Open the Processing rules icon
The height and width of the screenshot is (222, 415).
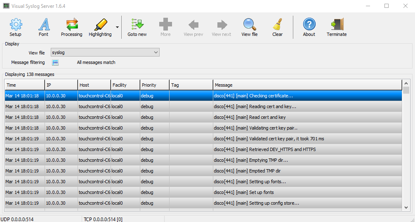[x=72, y=25]
